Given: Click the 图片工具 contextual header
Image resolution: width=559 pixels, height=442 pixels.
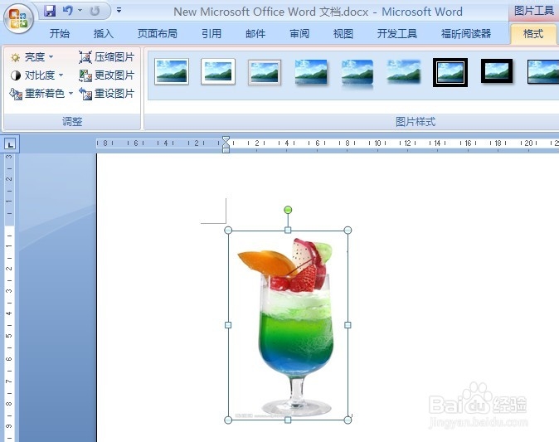Looking at the screenshot, I should [533, 11].
